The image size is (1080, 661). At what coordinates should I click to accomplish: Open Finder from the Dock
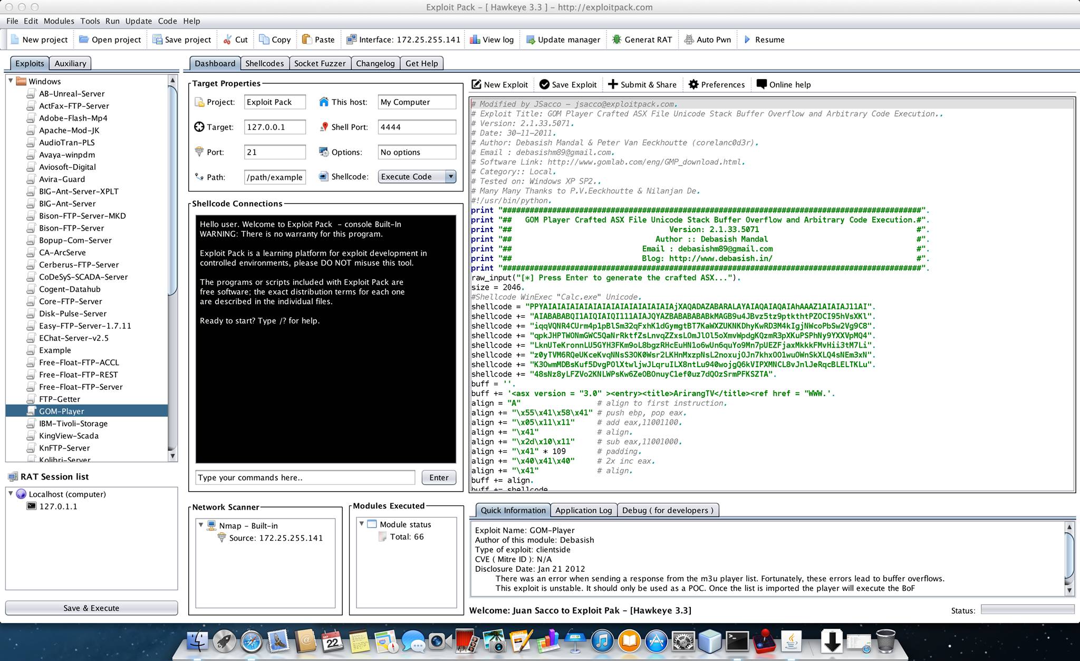coord(198,641)
